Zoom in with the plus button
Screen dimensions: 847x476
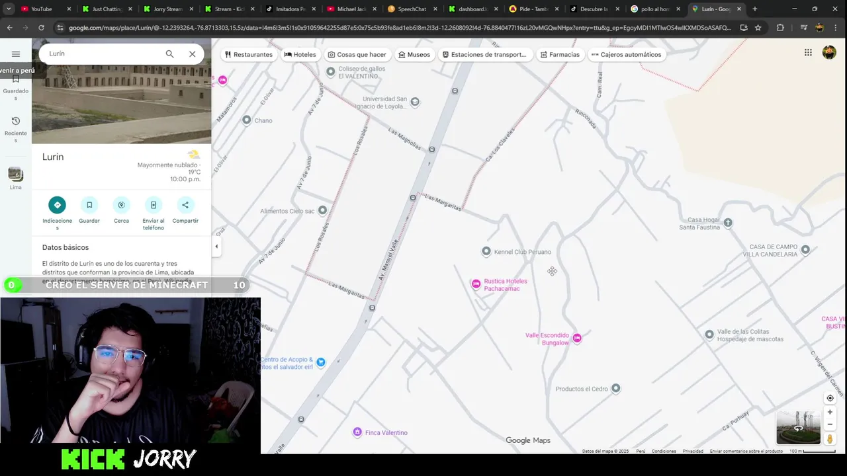tap(830, 412)
